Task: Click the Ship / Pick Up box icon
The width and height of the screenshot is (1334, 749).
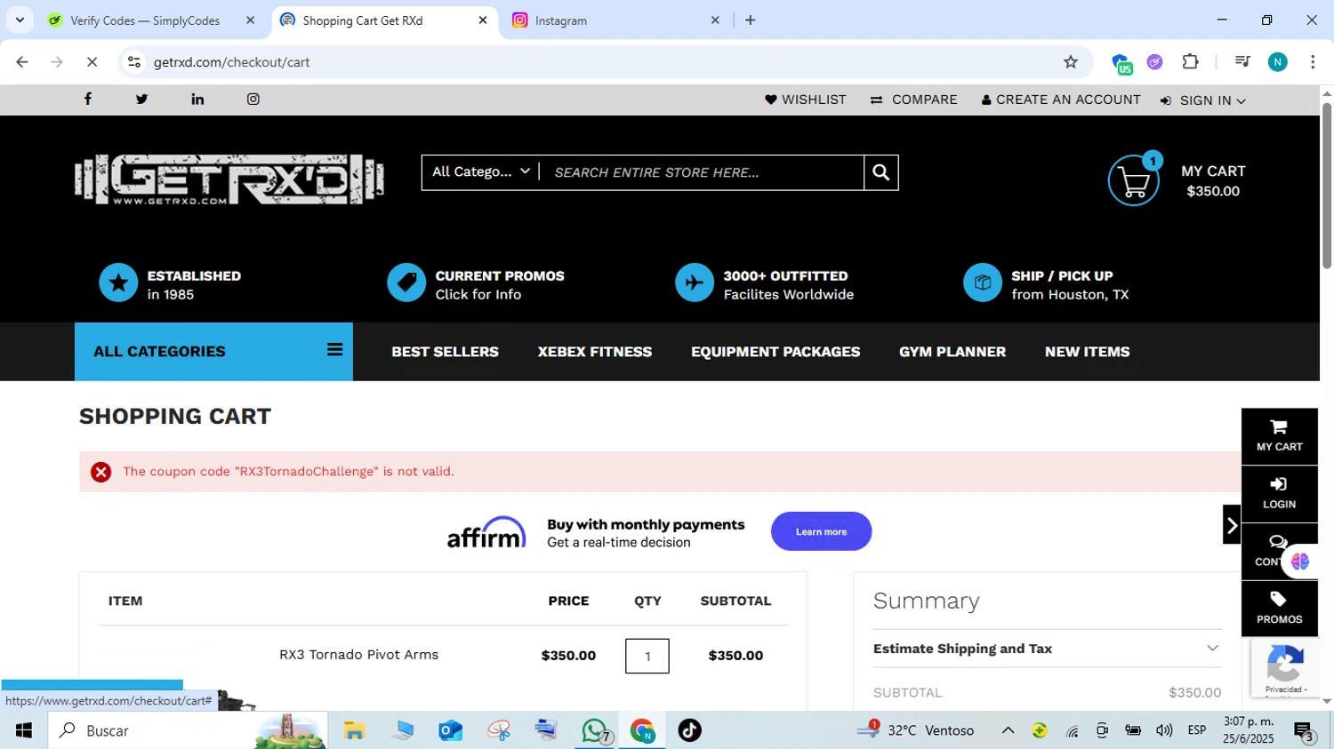Action: point(983,283)
